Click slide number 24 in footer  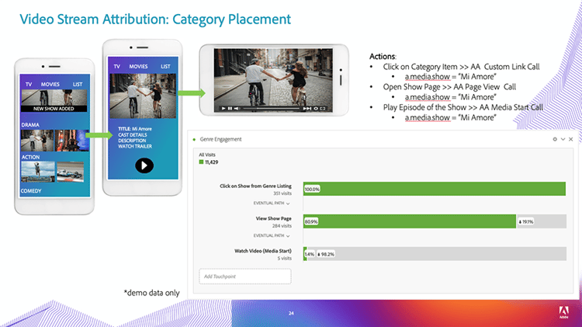pos(291,313)
